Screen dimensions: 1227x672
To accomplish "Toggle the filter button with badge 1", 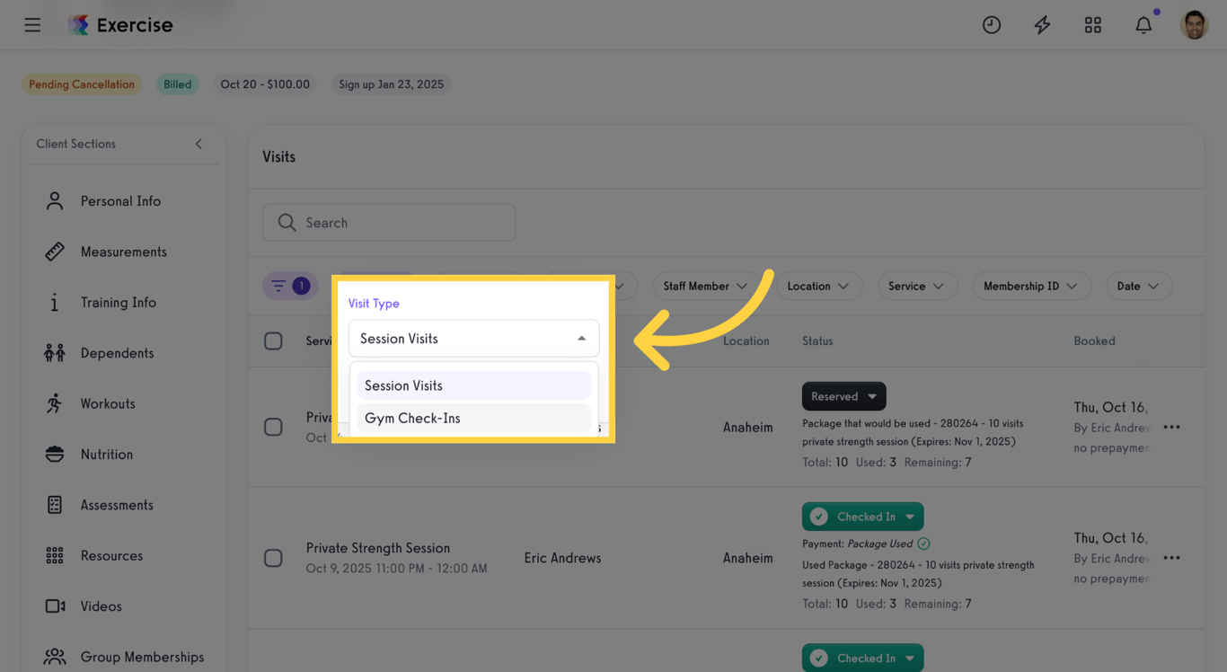I will point(290,286).
